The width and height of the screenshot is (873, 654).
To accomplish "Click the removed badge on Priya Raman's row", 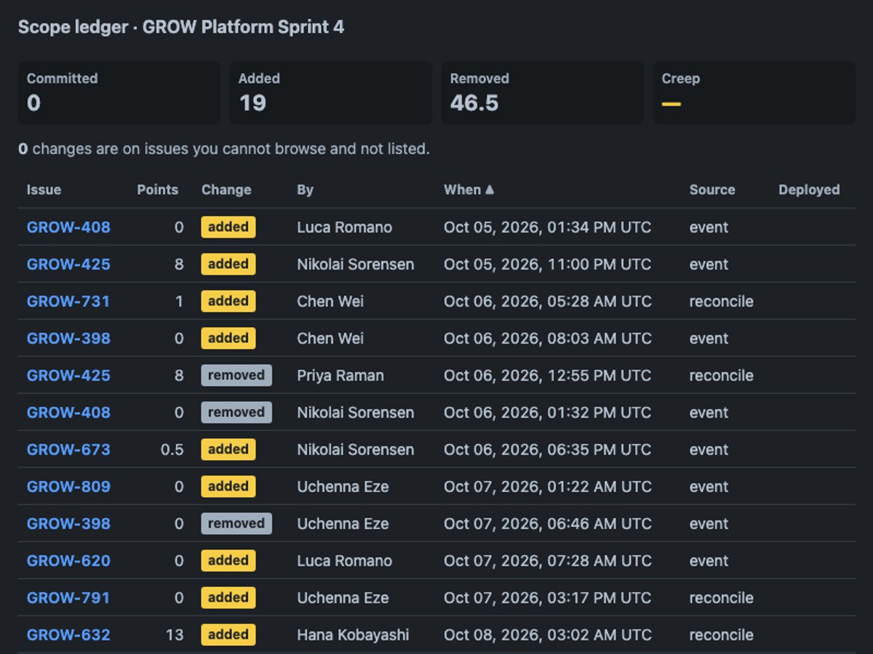I will point(236,375).
